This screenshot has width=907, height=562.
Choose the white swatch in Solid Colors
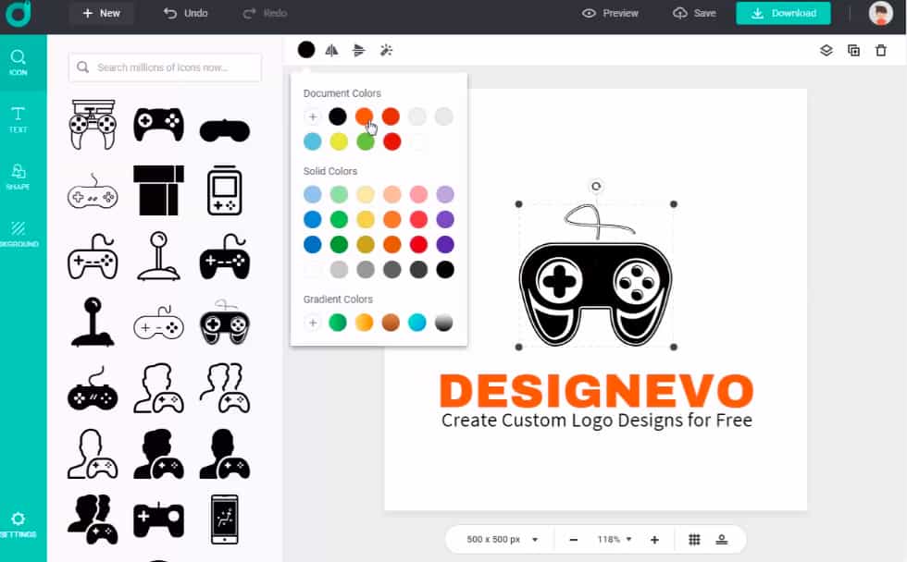(313, 269)
